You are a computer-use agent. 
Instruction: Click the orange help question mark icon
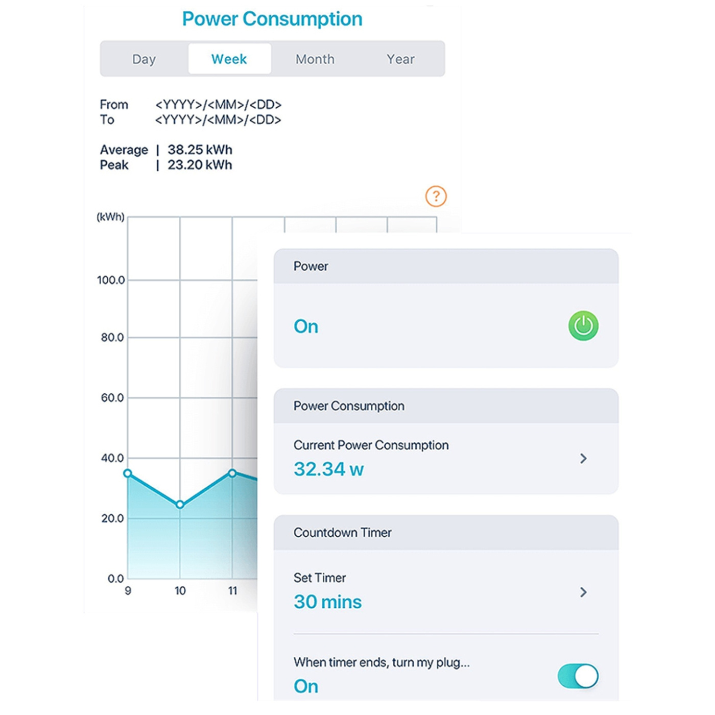[436, 196]
